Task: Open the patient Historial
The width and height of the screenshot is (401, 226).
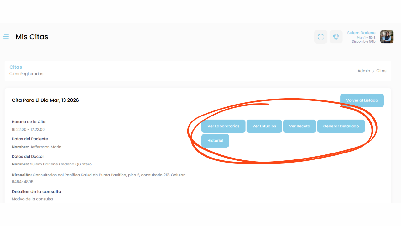Action: 215,141
